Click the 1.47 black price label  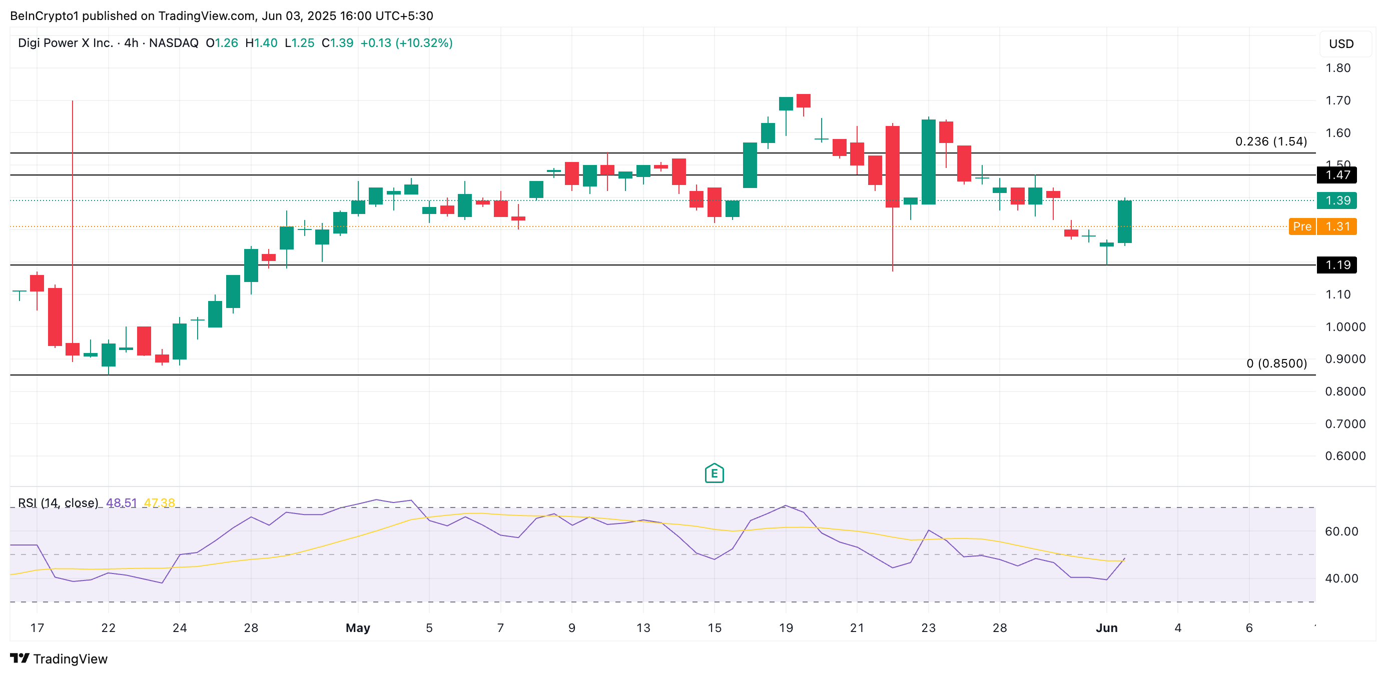pyautogui.click(x=1336, y=175)
